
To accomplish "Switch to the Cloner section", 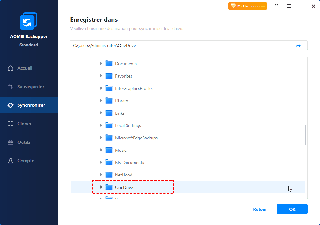I will click(24, 124).
